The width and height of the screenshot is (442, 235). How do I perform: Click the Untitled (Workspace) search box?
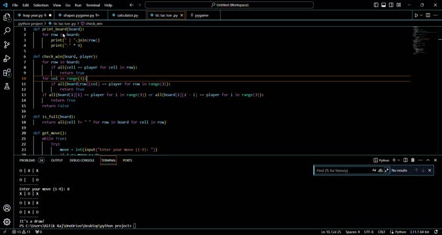[x=229, y=5]
